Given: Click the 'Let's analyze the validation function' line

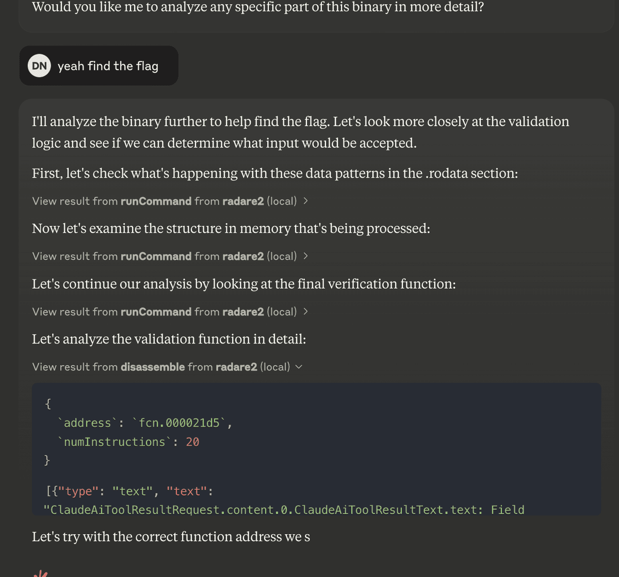Looking at the screenshot, I should coord(169,339).
